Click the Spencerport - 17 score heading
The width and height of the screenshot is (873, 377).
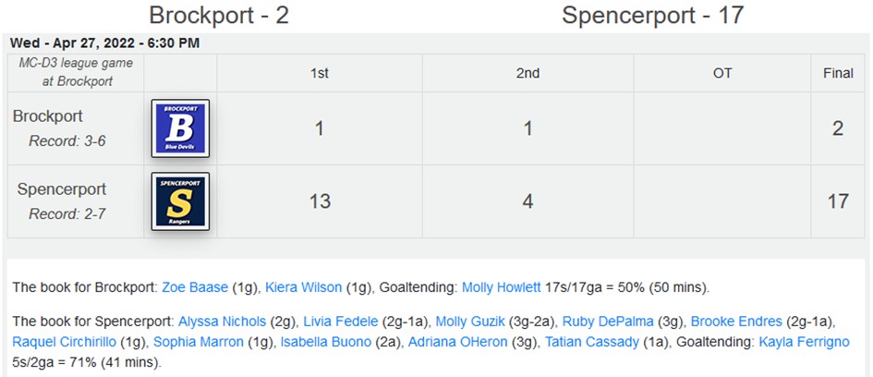pos(652,15)
